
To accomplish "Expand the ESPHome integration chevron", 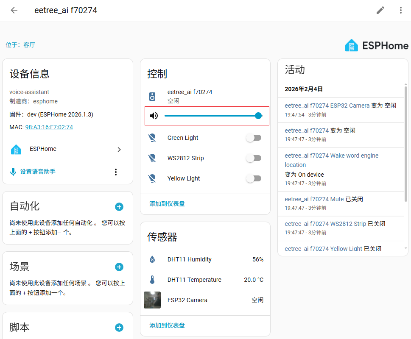I will pyautogui.click(x=119, y=149).
